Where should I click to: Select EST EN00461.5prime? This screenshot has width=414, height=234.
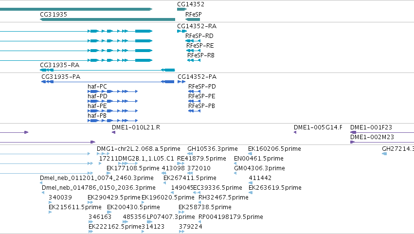pyautogui.click(x=235, y=163)
